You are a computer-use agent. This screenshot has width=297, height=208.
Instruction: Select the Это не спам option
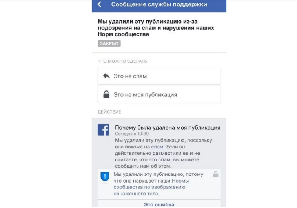tap(159, 76)
